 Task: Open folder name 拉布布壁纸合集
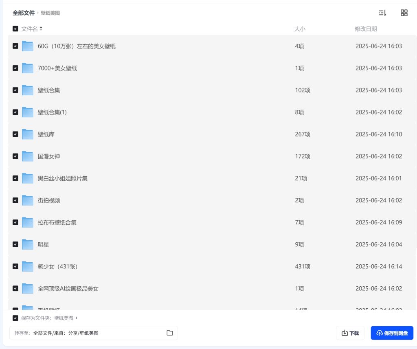(x=57, y=222)
